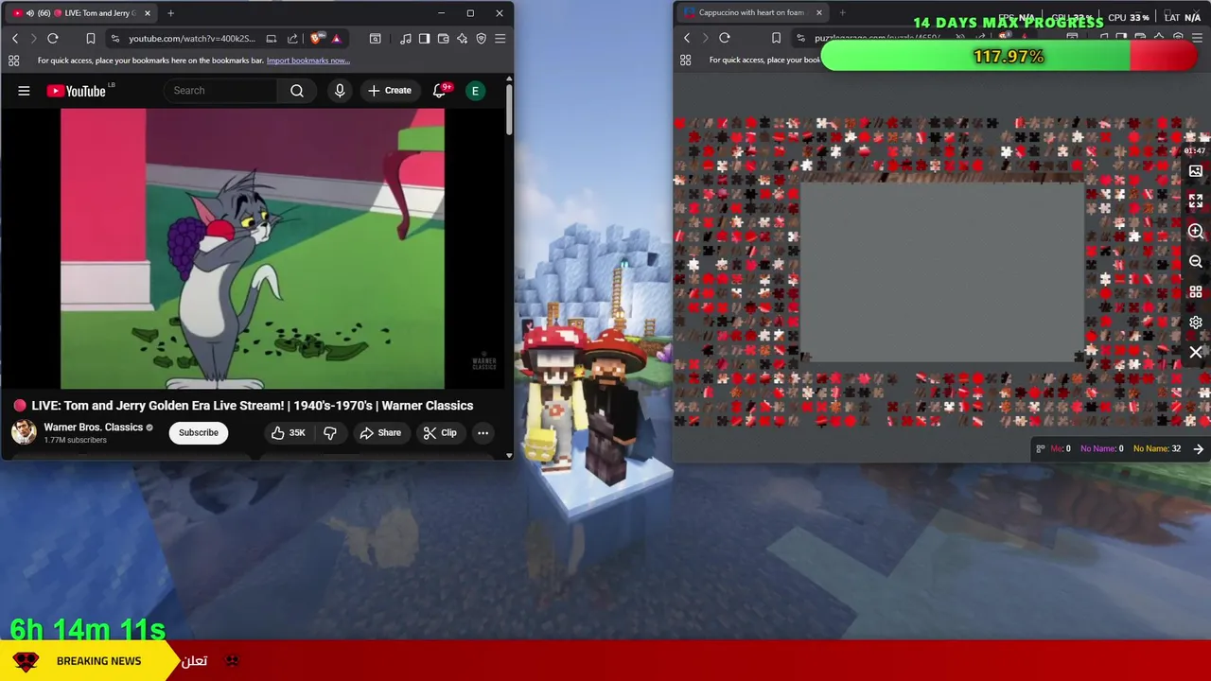Click the 117.97% progress bar
The image size is (1211, 681).
(1009, 57)
